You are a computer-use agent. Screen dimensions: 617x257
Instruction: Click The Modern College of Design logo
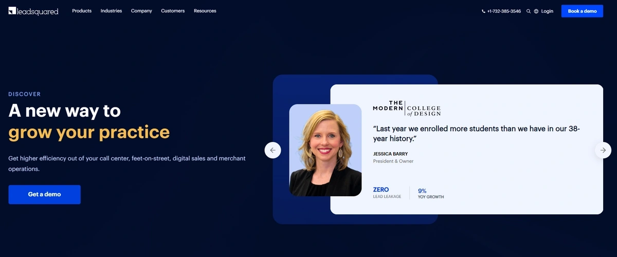(407, 108)
